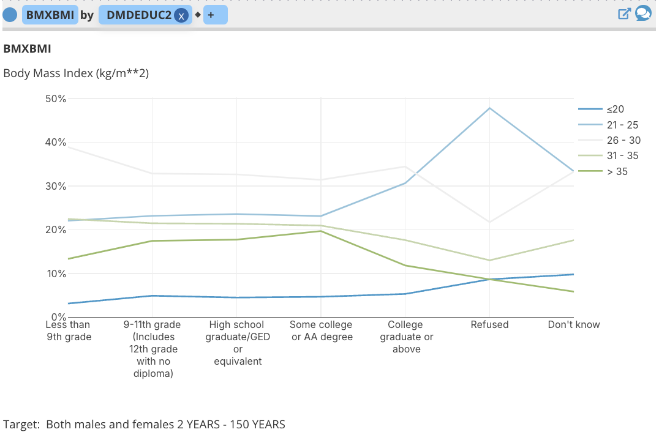Click the Body Mass Index subtitle text
This screenshot has height=432, width=659.
[x=76, y=73]
